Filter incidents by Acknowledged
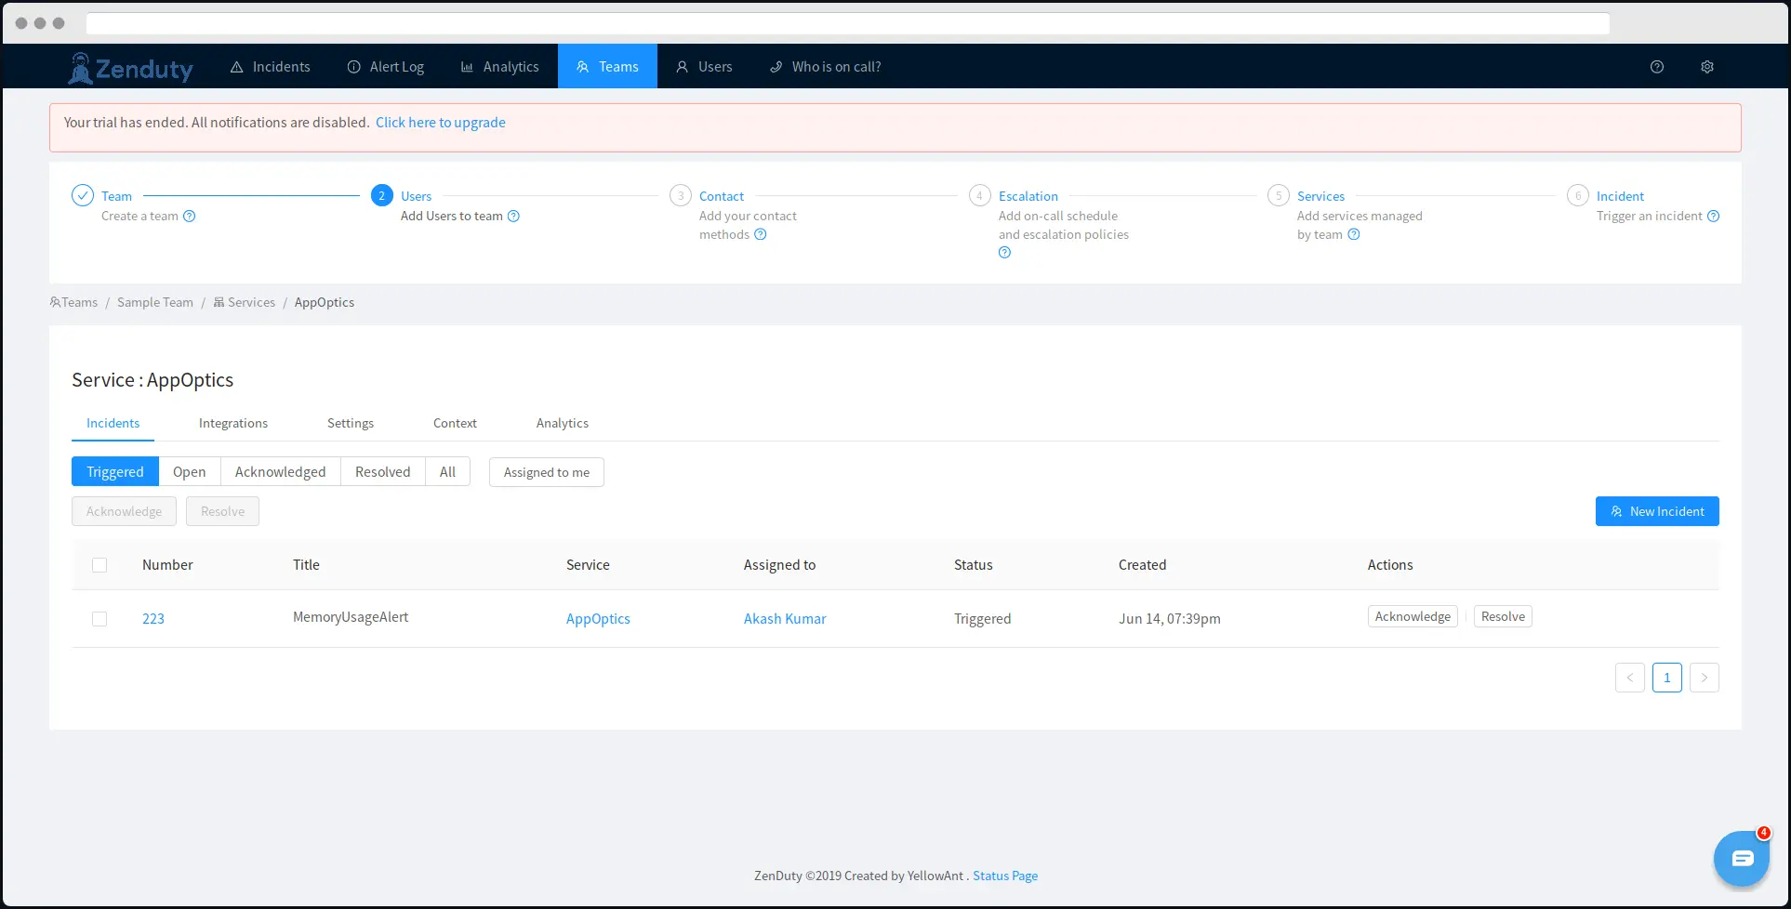Screen dimensions: 1791x909 [281, 472]
